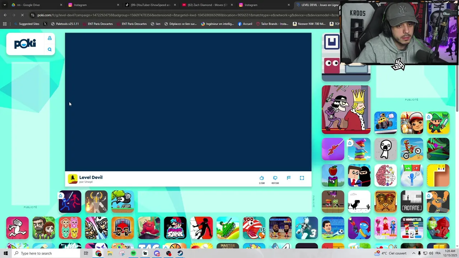
Task: Open the Subway Surfers game thumbnail
Action: pyautogui.click(x=412, y=123)
